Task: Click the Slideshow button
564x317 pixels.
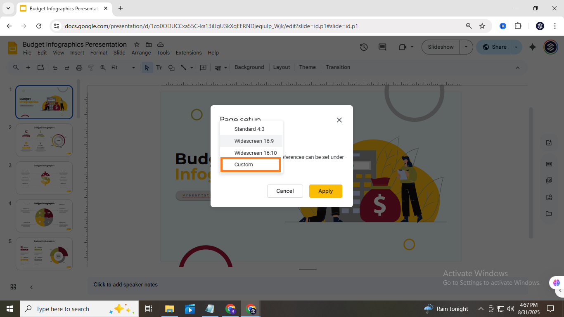Action: coord(441,47)
